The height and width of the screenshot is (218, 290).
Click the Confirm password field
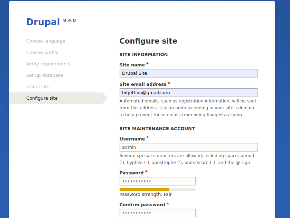point(157,213)
